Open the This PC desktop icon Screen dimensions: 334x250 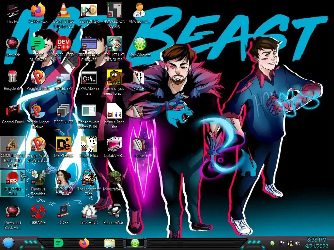point(13,14)
